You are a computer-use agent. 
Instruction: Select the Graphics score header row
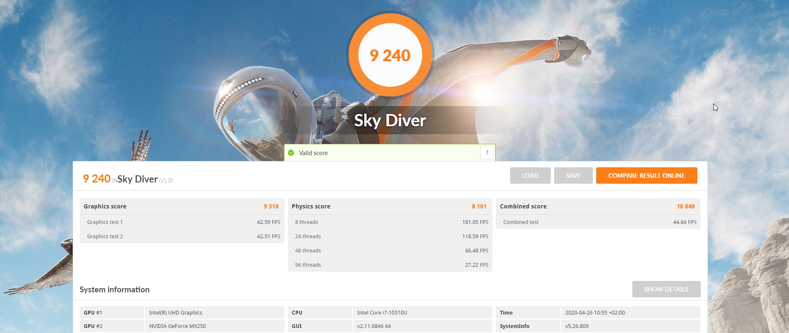182,206
